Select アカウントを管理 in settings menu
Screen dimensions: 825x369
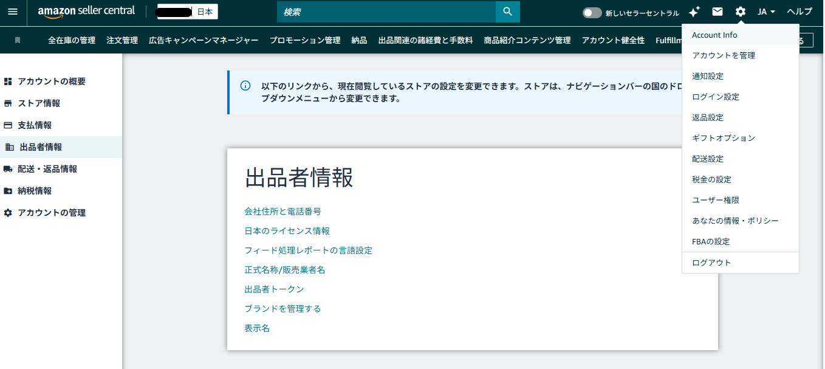pyautogui.click(x=741, y=55)
